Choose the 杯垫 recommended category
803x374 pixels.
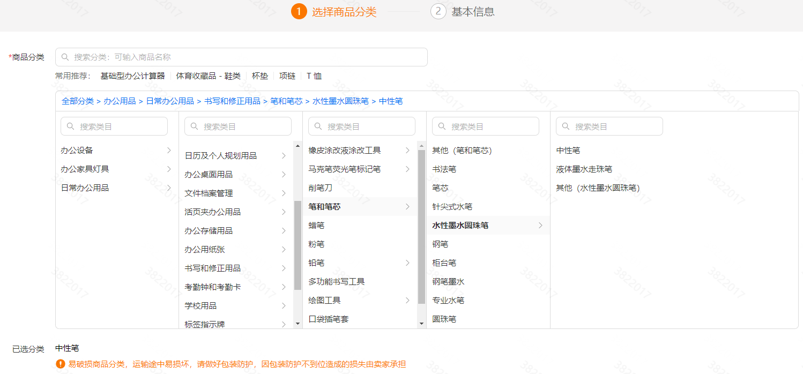(x=260, y=76)
